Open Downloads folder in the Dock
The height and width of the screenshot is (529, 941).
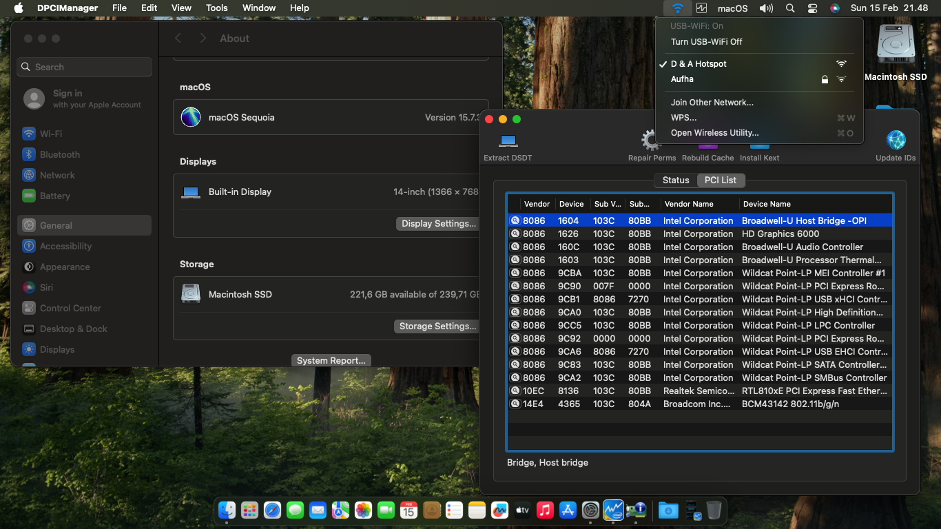pyautogui.click(x=668, y=510)
